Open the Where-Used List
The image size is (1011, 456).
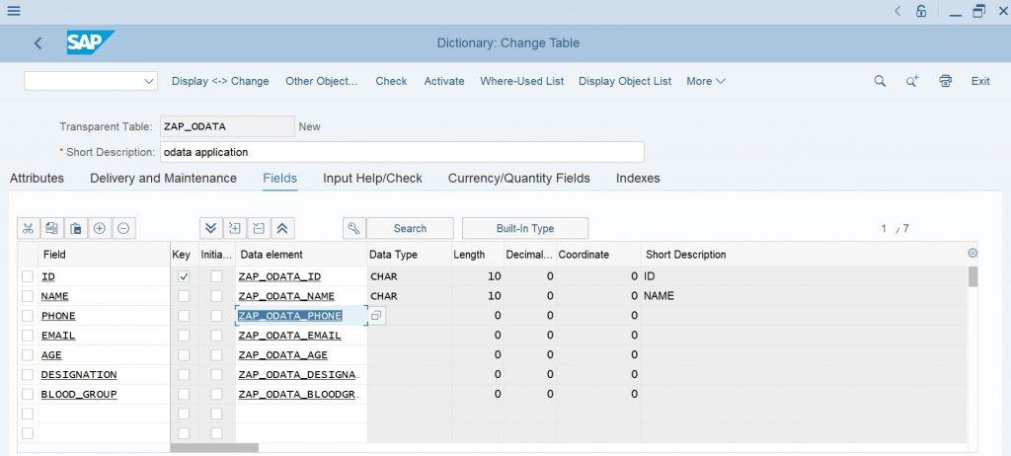coord(521,81)
